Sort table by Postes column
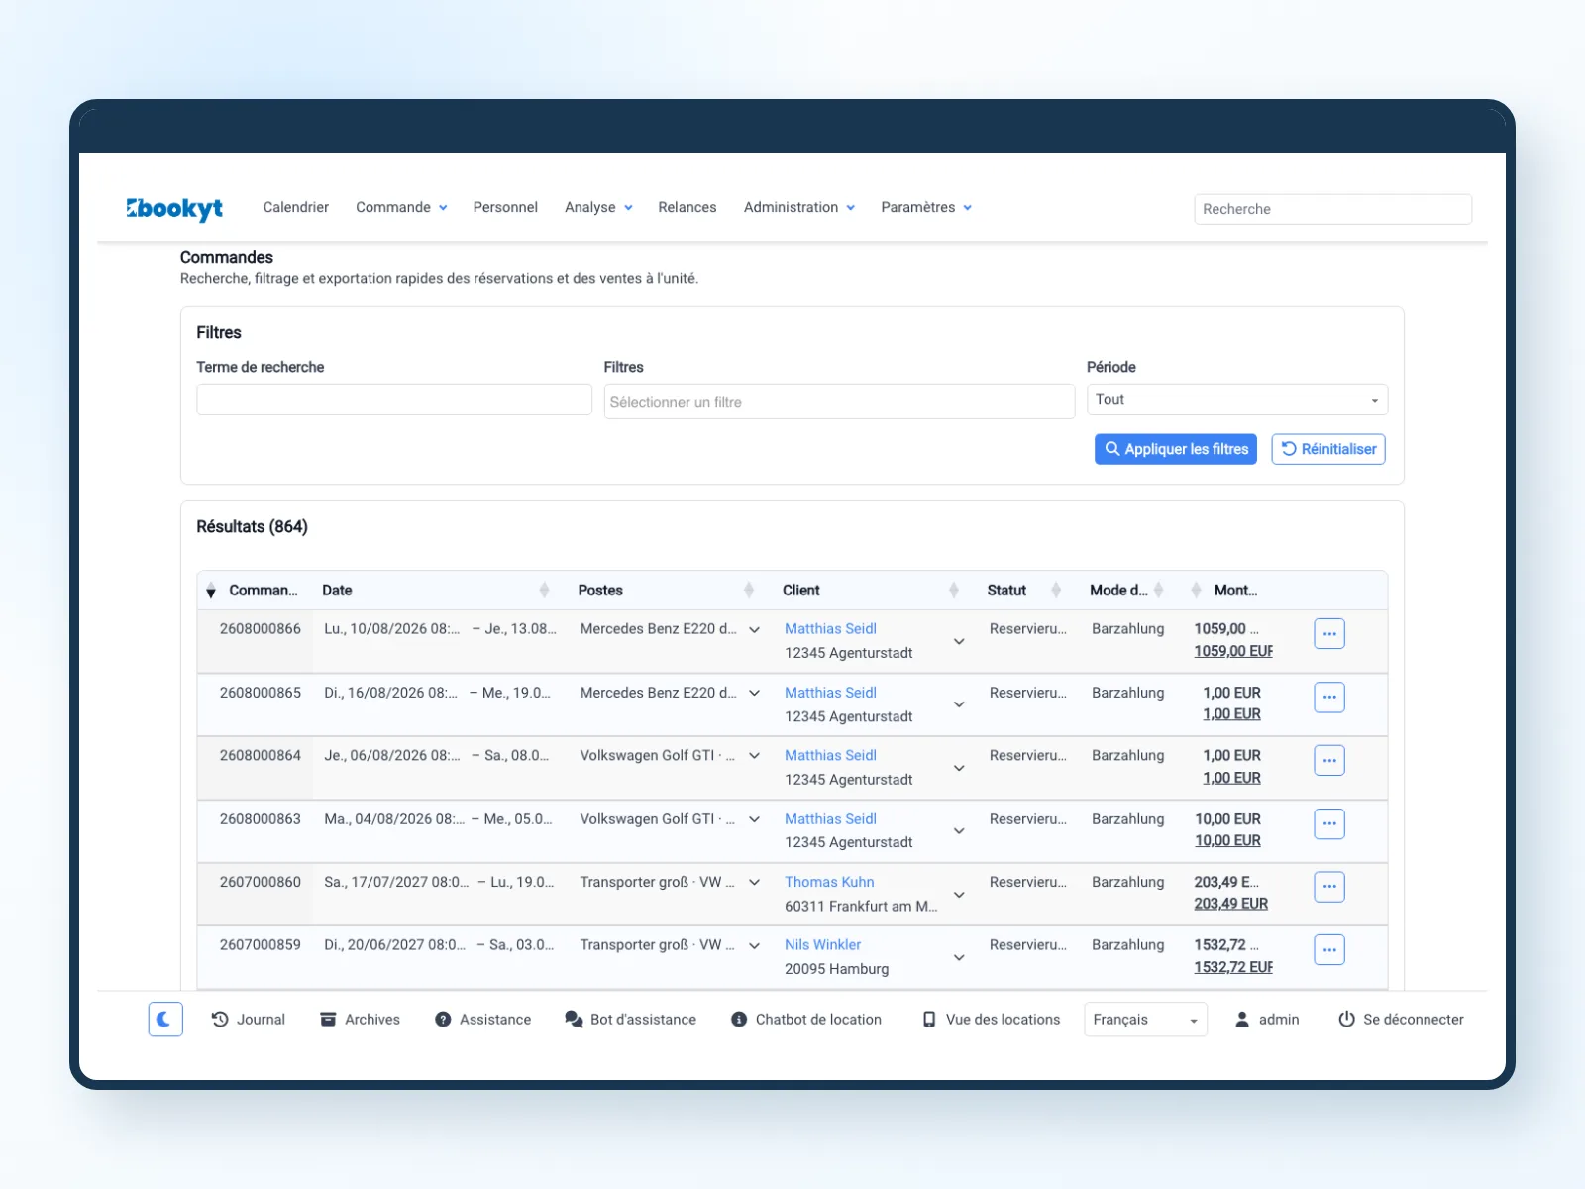 pos(749,590)
